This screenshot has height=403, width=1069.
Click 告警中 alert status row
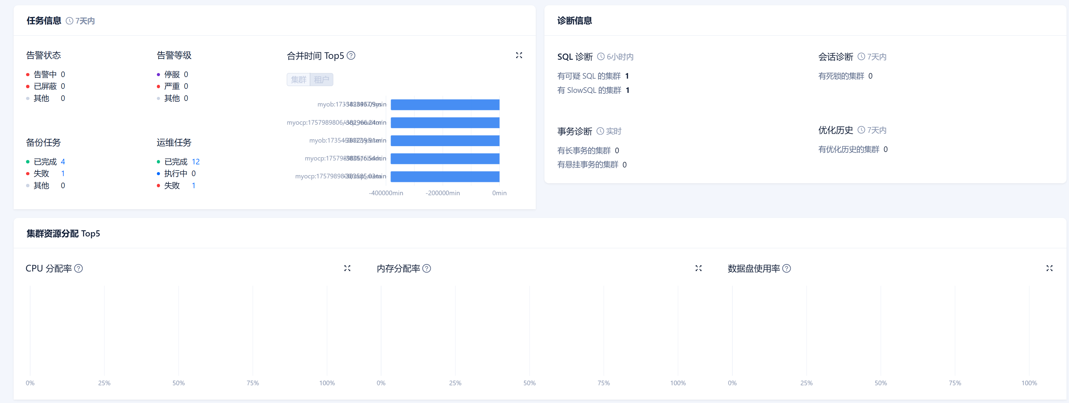[45, 75]
